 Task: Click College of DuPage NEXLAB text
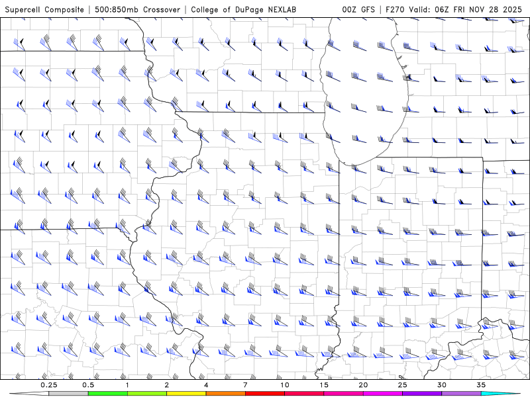coord(243,9)
